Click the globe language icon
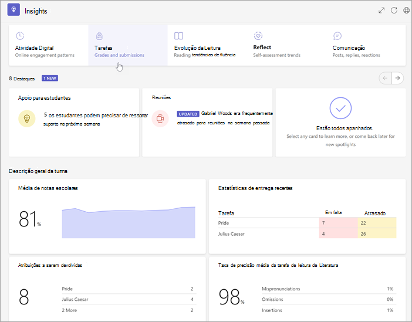 [x=406, y=10]
